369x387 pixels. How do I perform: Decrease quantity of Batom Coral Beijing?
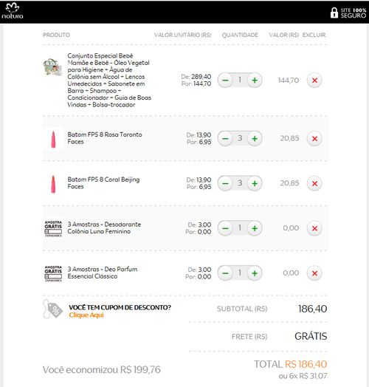click(x=225, y=183)
